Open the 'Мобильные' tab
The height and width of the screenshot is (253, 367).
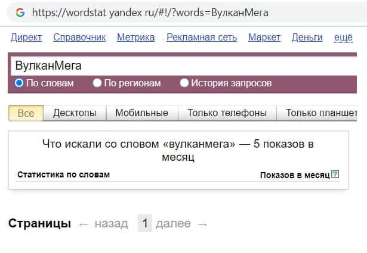pos(141,113)
